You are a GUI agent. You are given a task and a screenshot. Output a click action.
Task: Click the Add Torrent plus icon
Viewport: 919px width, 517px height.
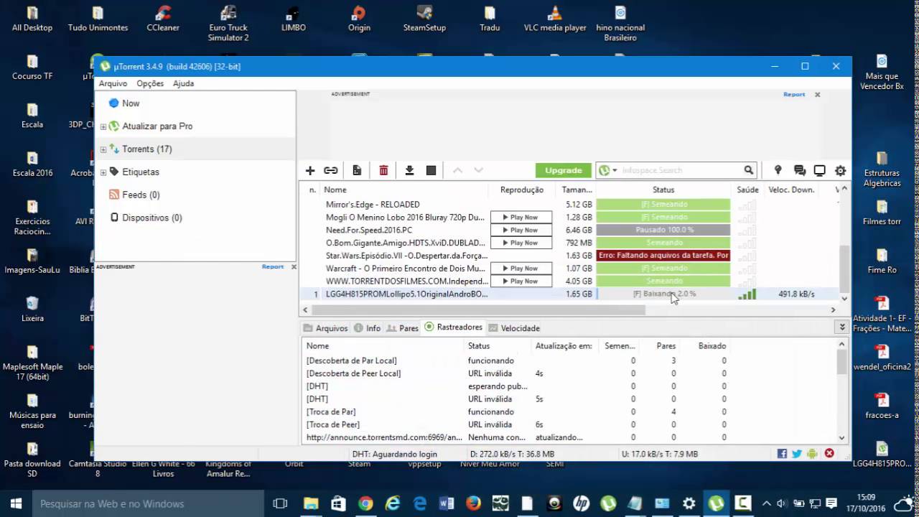pos(310,170)
